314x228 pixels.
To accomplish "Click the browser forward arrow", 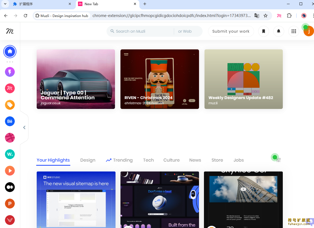I will (x=15, y=16).
